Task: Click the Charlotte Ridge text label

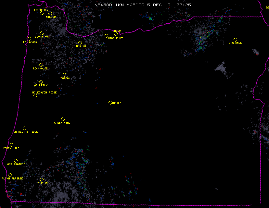Action: (x=26, y=132)
